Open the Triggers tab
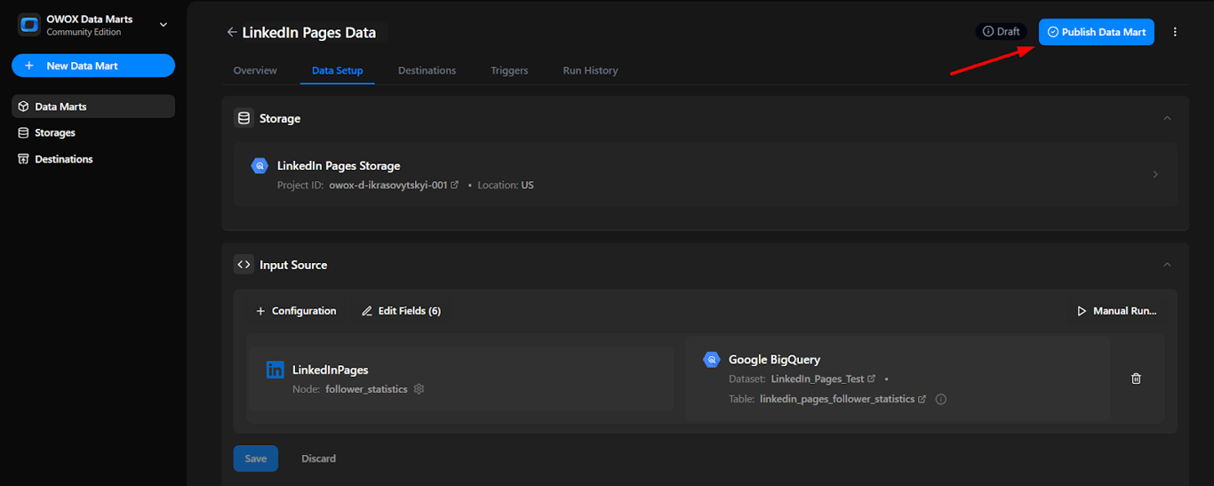 point(509,70)
